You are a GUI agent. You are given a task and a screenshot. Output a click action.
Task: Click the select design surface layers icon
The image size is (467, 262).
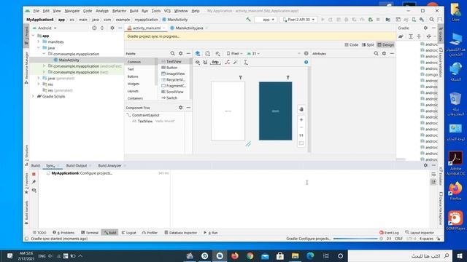pyautogui.click(x=198, y=53)
